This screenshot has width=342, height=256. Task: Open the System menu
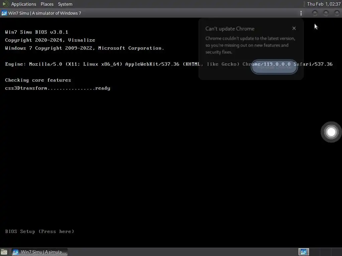tap(65, 4)
